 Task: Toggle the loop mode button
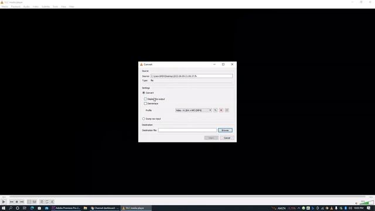pos(47,202)
